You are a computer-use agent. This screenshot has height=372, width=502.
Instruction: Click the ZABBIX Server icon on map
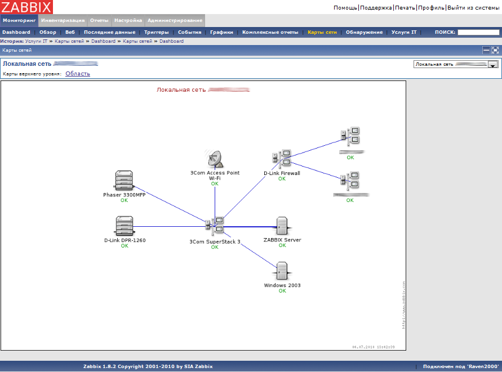[282, 226]
